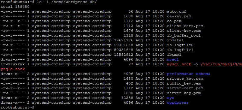Select the client-cert.pem file name
The width and height of the screenshot is (242, 110).
pos(185,26)
